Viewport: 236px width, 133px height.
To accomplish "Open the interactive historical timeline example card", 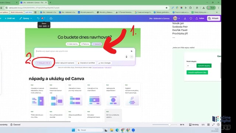I will [x=56, y=95].
